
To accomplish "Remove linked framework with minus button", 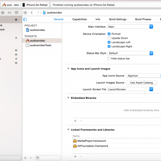I will tap(81, 156).
